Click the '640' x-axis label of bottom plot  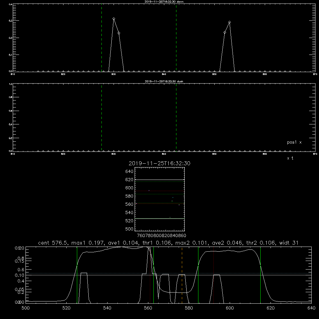(x=311, y=308)
